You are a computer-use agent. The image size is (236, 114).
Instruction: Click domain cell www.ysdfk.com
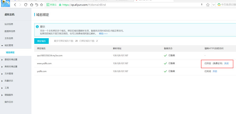click(44, 63)
